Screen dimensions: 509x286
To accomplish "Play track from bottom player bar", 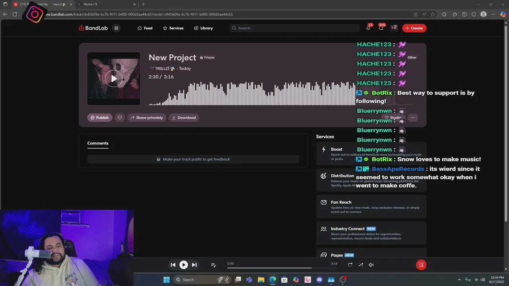I will 183,265.
